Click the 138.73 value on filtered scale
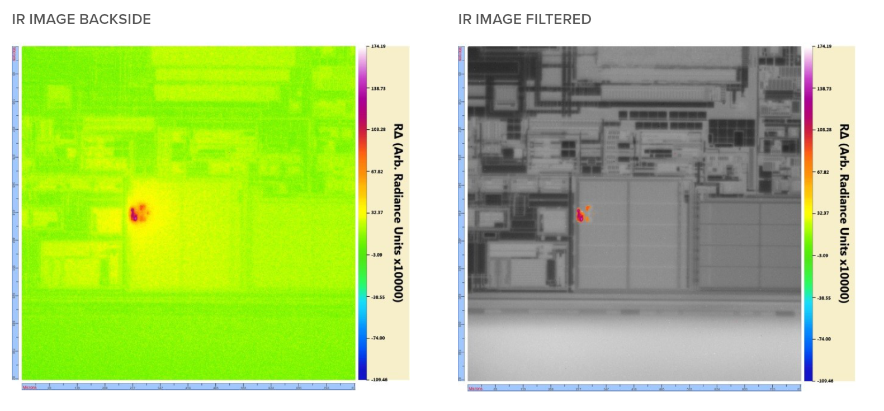The height and width of the screenshot is (411, 884). [x=824, y=88]
